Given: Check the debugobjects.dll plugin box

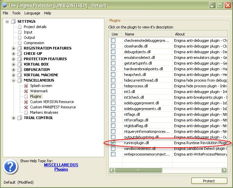Looking at the screenshot, I should tap(113, 52).
